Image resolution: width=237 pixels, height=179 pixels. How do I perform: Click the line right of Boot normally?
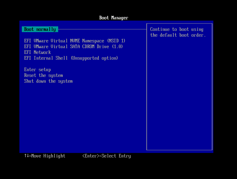pyautogui.click(x=102, y=29)
